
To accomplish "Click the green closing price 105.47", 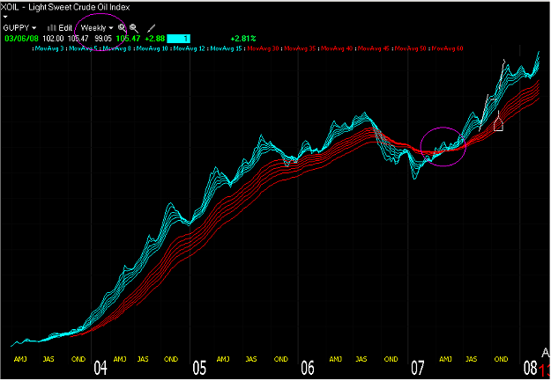I will click(128, 39).
